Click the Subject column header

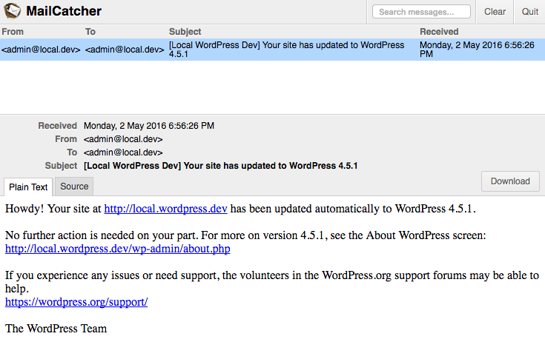pos(185,32)
